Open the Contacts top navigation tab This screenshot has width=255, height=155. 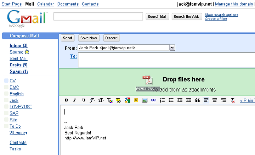(90, 4)
